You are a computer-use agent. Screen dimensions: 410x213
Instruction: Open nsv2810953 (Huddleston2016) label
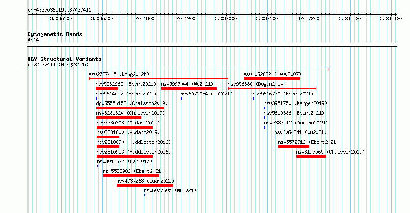(x=134, y=152)
